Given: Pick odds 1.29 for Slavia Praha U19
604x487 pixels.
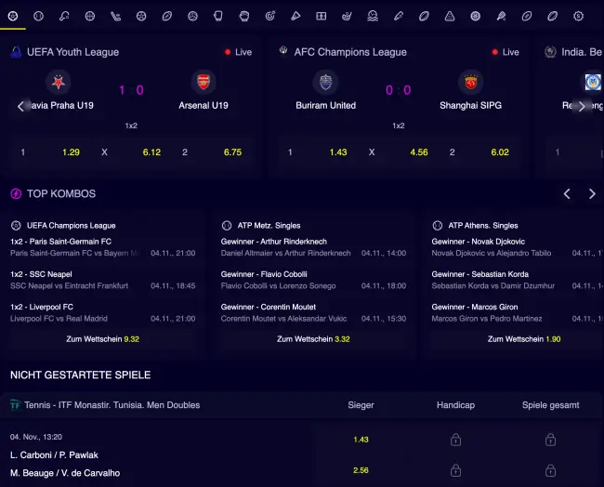Looking at the screenshot, I should 71,152.
